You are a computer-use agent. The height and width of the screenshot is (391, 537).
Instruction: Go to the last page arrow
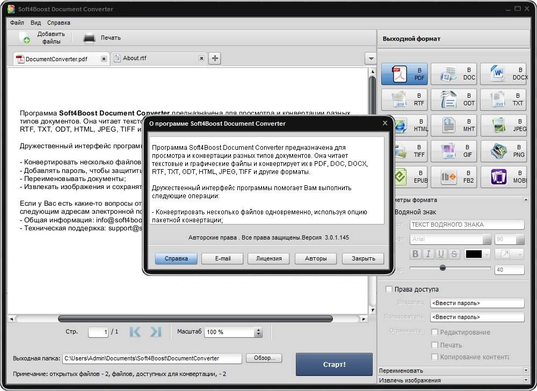[x=156, y=331]
